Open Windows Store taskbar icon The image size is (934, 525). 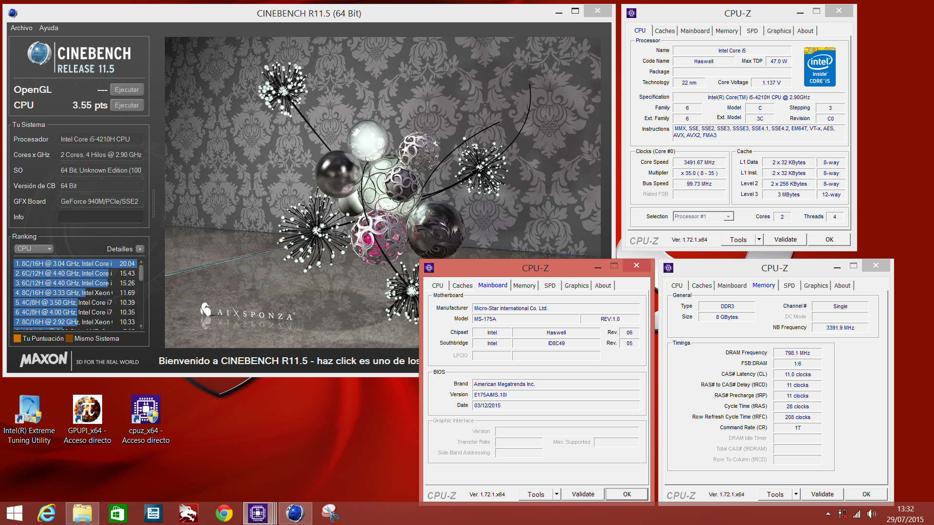tap(118, 513)
